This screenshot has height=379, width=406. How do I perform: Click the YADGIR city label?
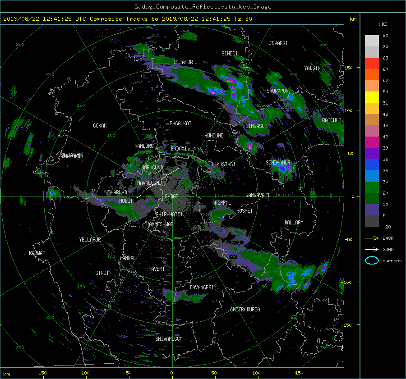point(312,68)
